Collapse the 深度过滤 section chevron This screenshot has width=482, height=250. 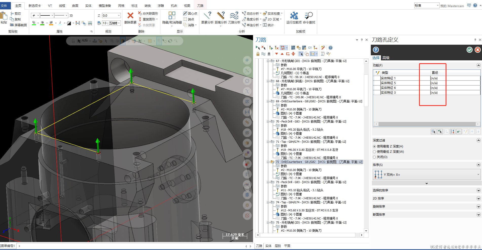478,140
